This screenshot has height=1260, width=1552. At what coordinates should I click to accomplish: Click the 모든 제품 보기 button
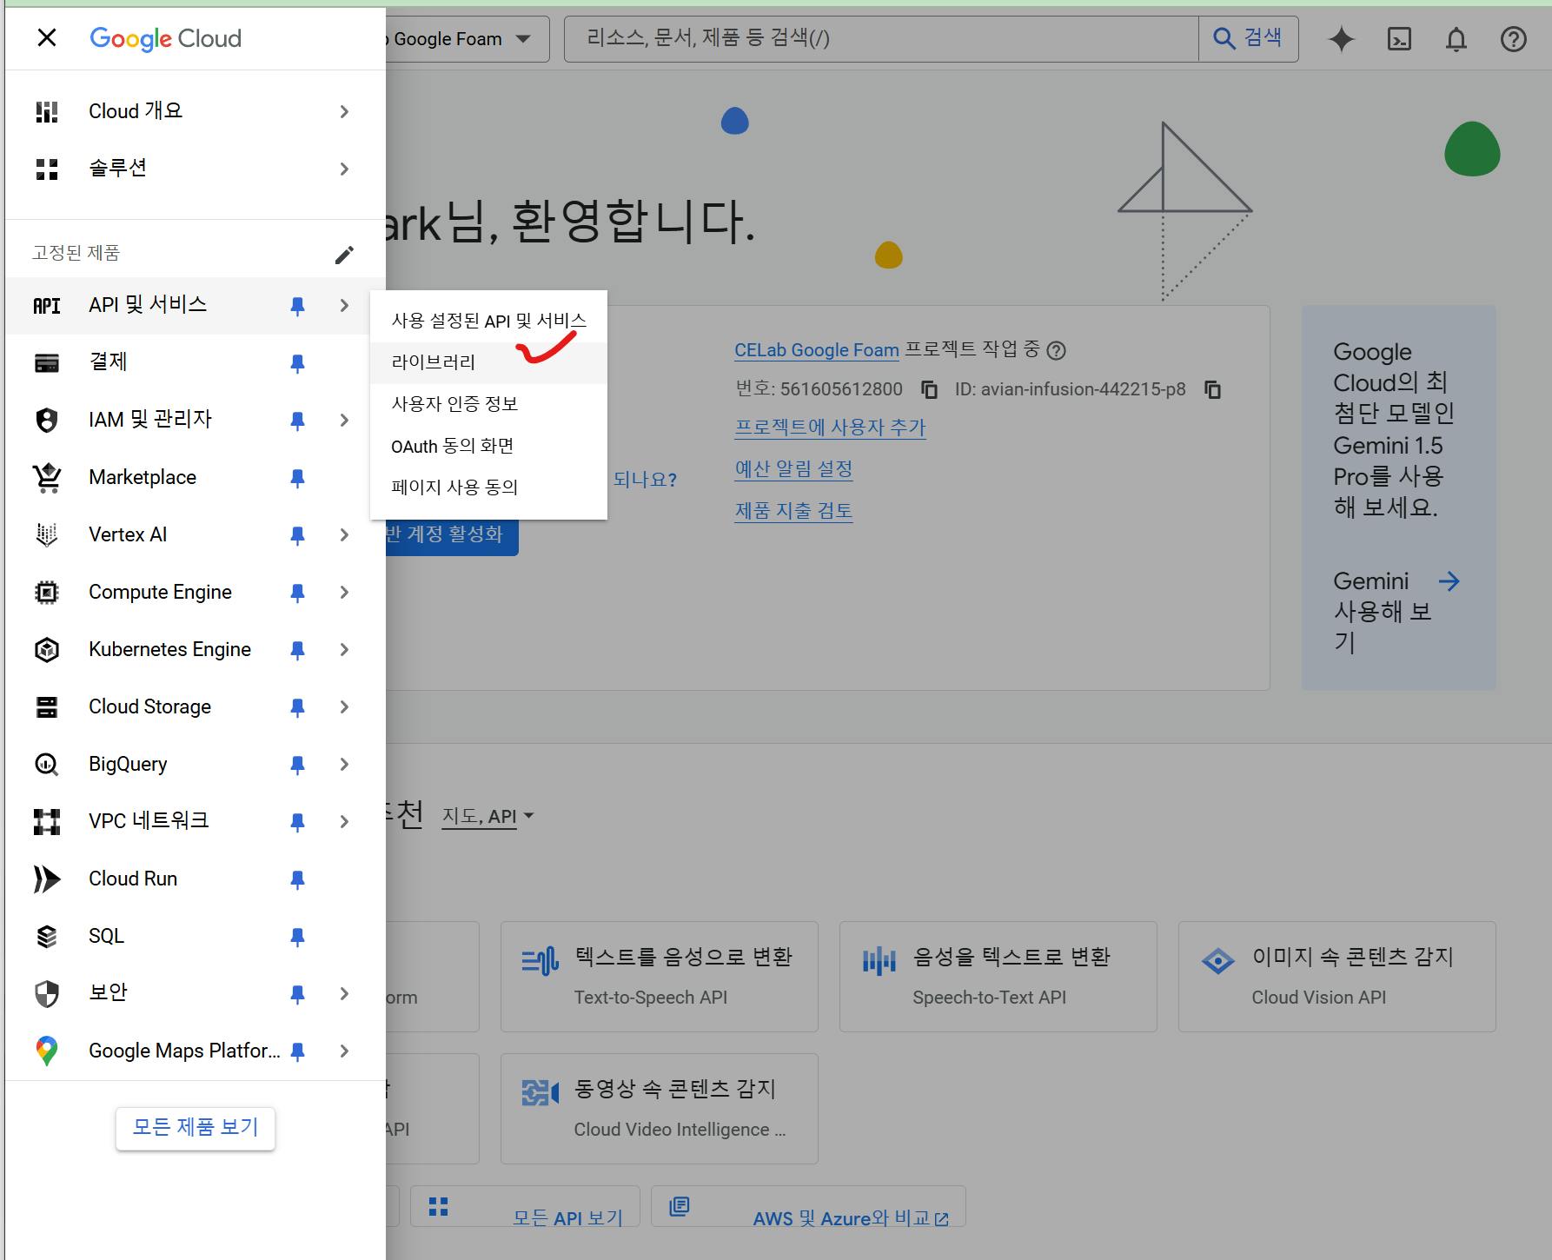point(196,1128)
